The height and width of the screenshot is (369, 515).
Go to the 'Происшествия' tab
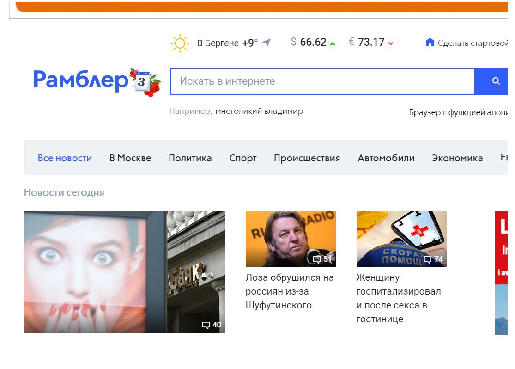coord(307,158)
